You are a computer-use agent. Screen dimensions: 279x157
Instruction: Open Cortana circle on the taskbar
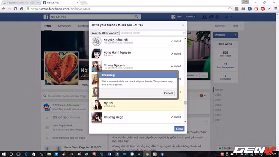tap(11, 154)
